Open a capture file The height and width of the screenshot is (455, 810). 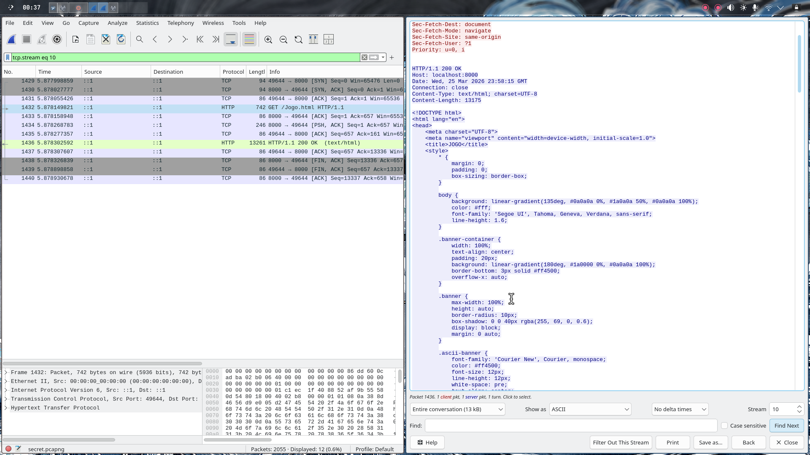pyautogui.click(x=76, y=39)
